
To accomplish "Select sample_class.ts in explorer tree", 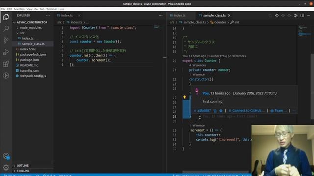I will (33, 44).
